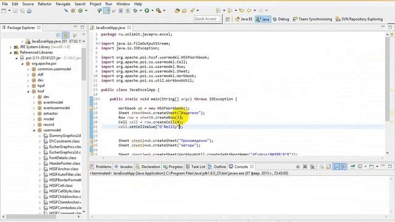
Task: Click the green Run button icon
Action: coord(147,10)
